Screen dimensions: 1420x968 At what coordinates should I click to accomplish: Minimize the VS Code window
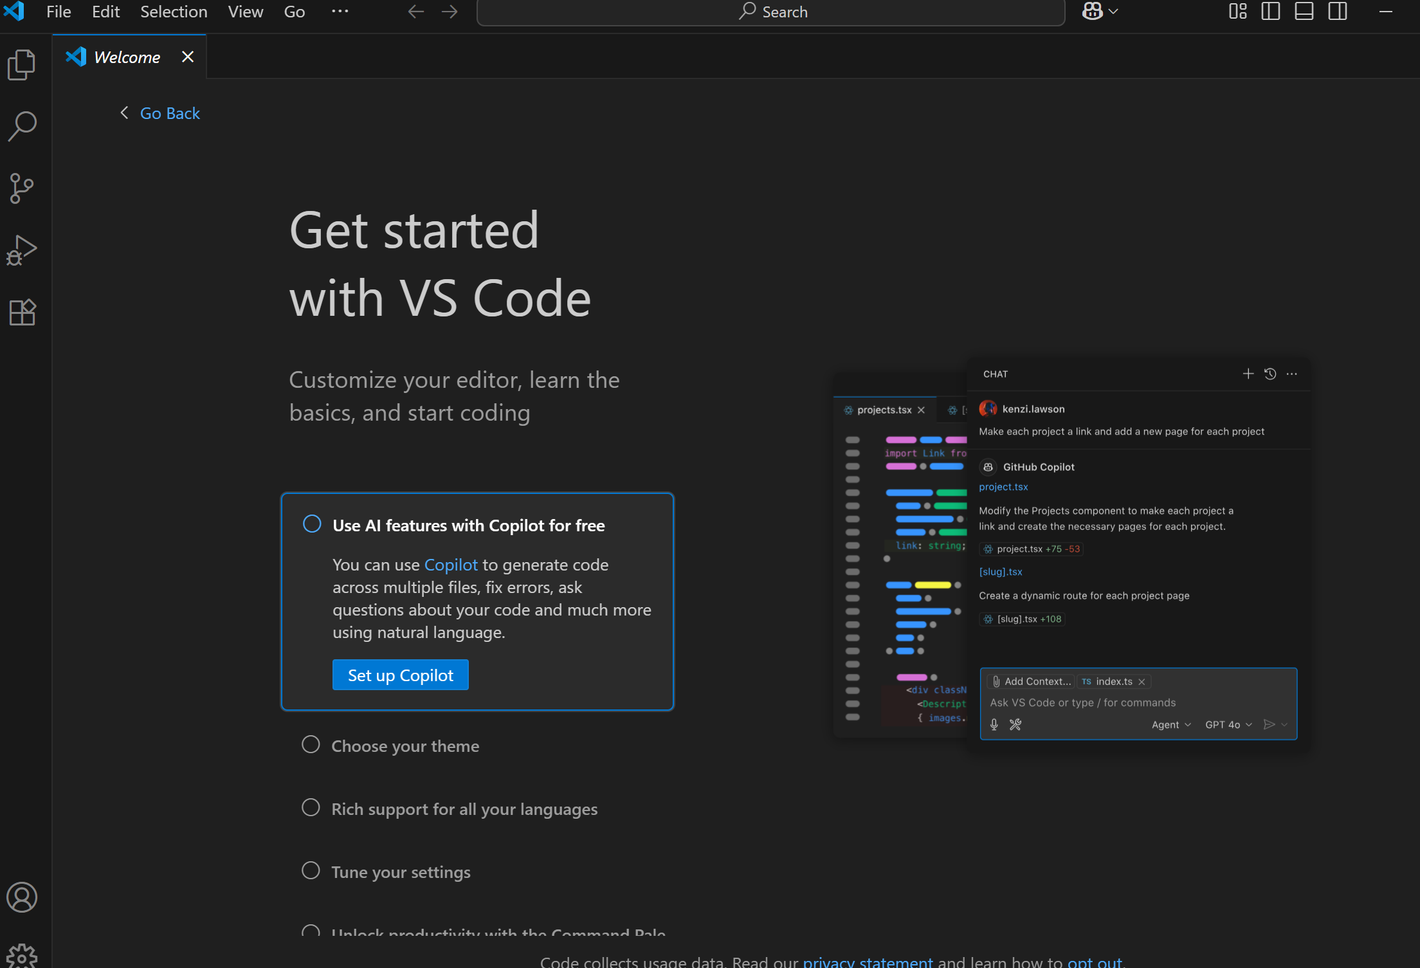pos(1386,12)
